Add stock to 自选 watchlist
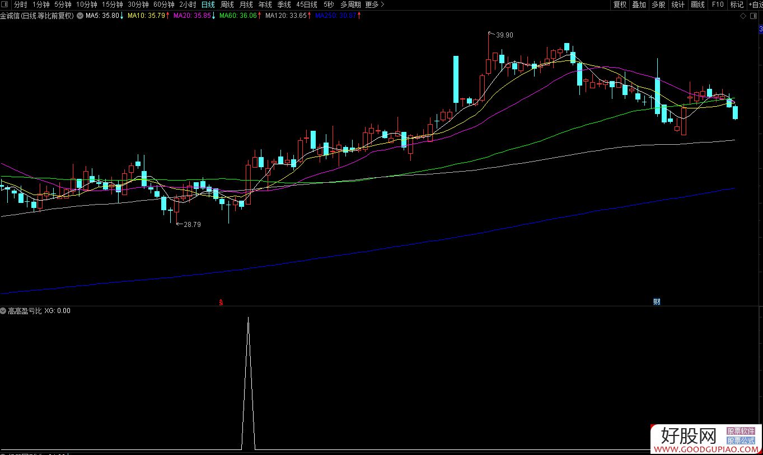The height and width of the screenshot is (455, 763). 755,4
